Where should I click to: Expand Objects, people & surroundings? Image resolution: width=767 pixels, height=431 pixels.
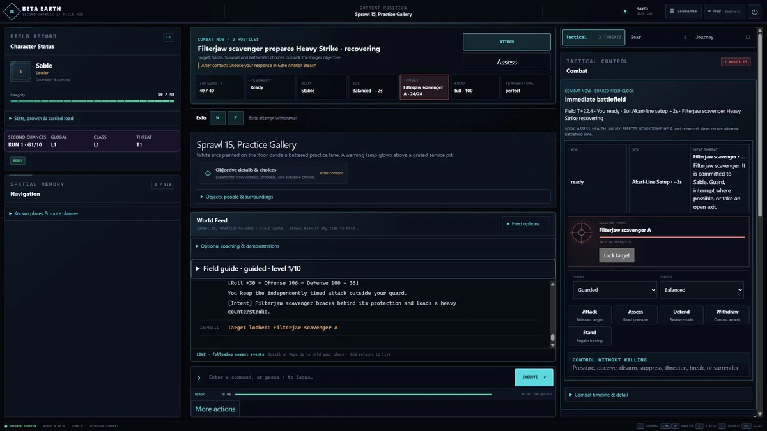pyautogui.click(x=373, y=197)
